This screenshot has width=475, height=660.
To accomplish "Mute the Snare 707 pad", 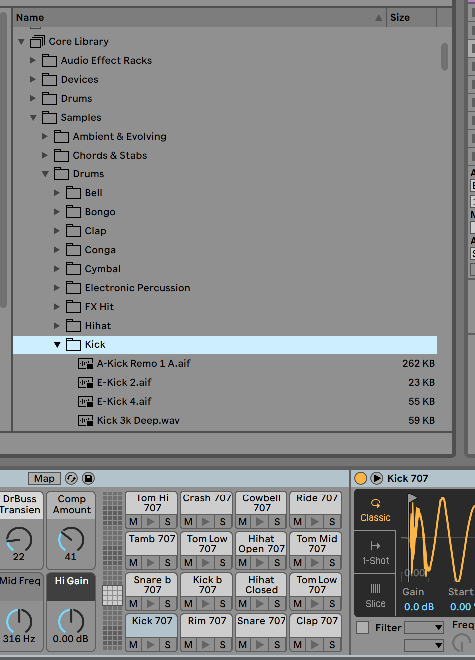I will pos(243,645).
